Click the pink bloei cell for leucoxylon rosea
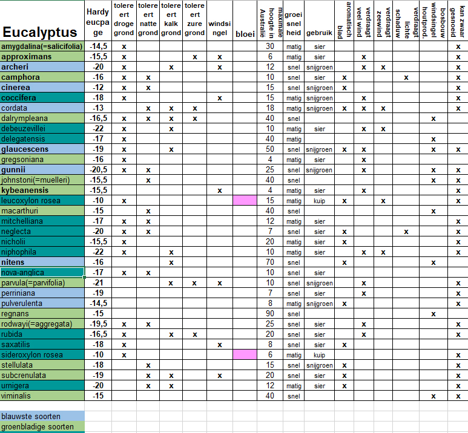Screen dimensions: 468x433 pos(245,201)
